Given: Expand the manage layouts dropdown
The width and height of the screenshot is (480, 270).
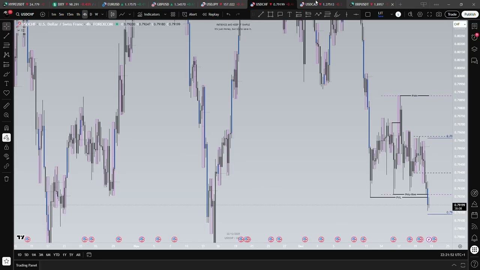Looking at the screenshot, I should point(391,14).
